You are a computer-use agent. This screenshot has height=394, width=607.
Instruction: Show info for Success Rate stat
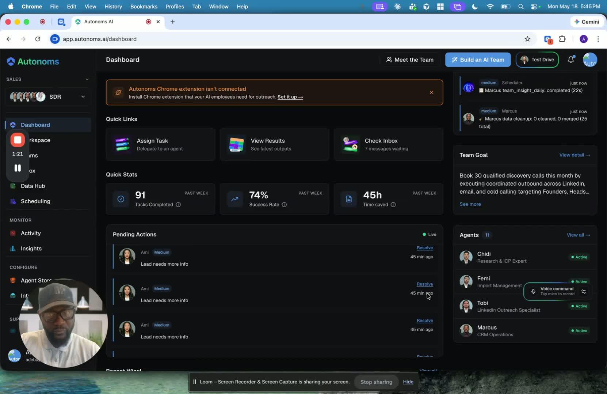284,205
